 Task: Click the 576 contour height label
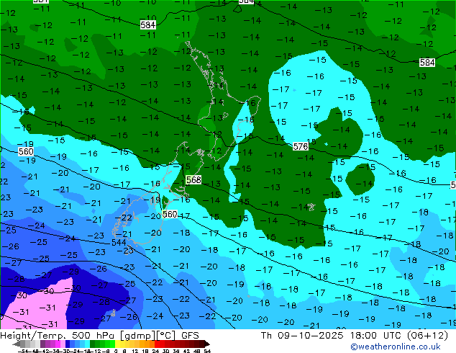(x=301, y=146)
